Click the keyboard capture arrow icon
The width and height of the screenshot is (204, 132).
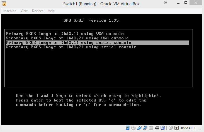click(x=176, y=128)
